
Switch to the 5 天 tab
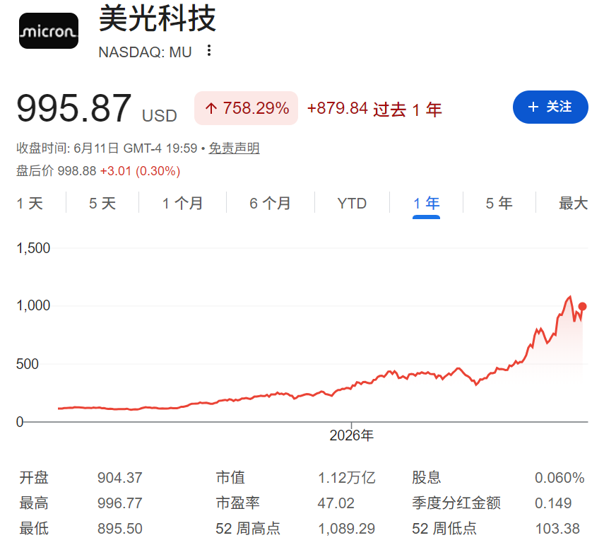pos(102,203)
